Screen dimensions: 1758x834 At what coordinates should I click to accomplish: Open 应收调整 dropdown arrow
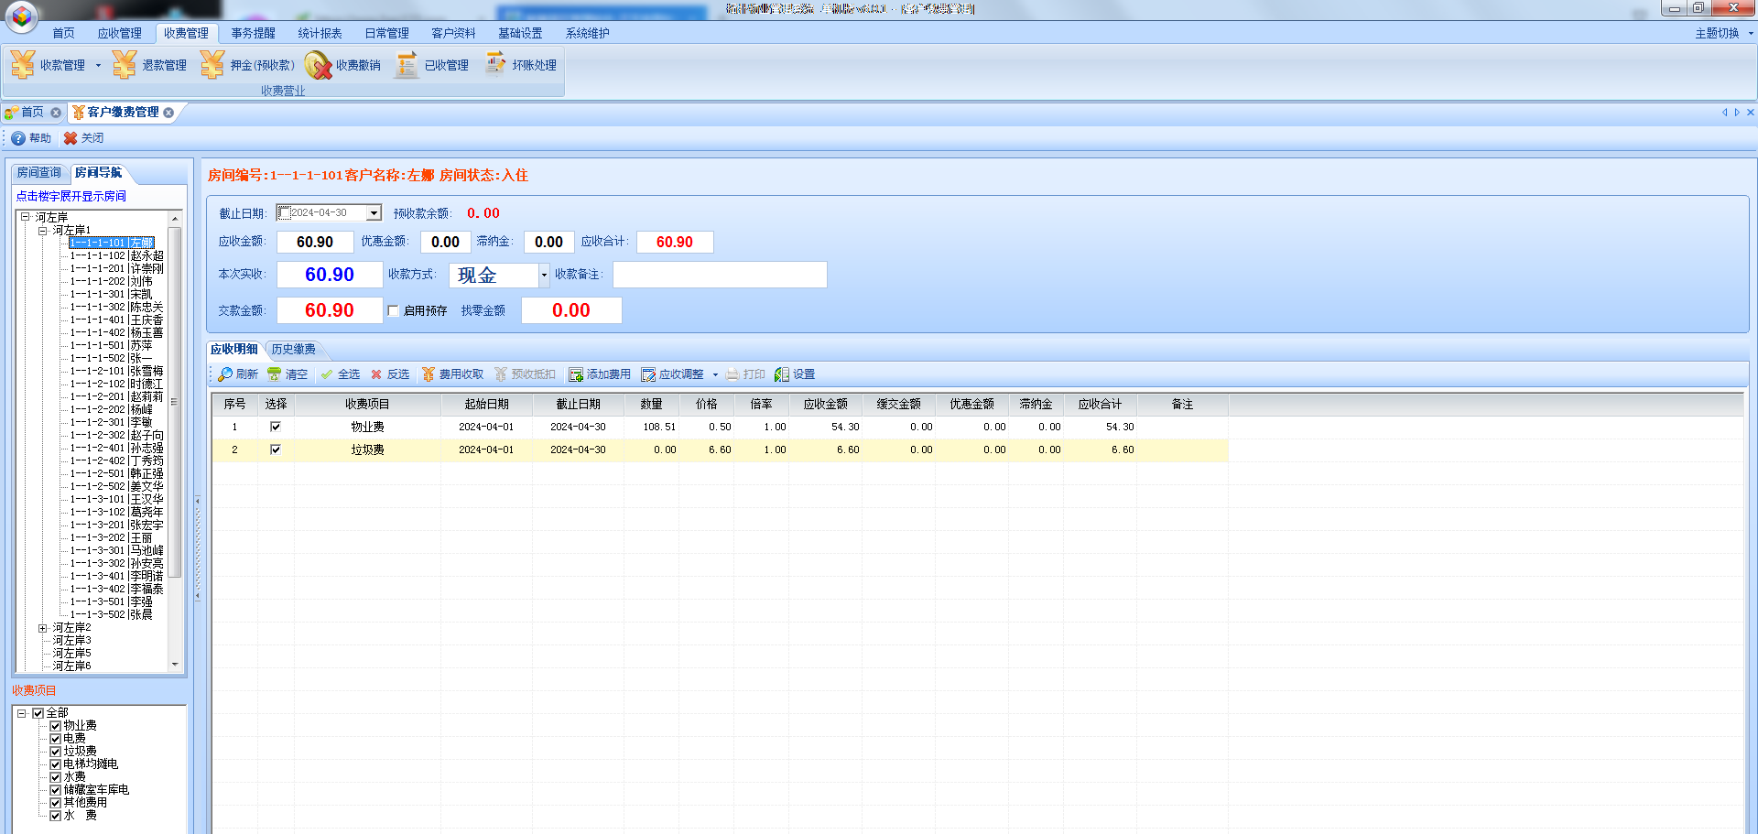click(715, 374)
